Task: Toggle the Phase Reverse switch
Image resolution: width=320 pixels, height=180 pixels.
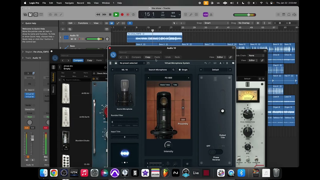Action: [215, 152]
